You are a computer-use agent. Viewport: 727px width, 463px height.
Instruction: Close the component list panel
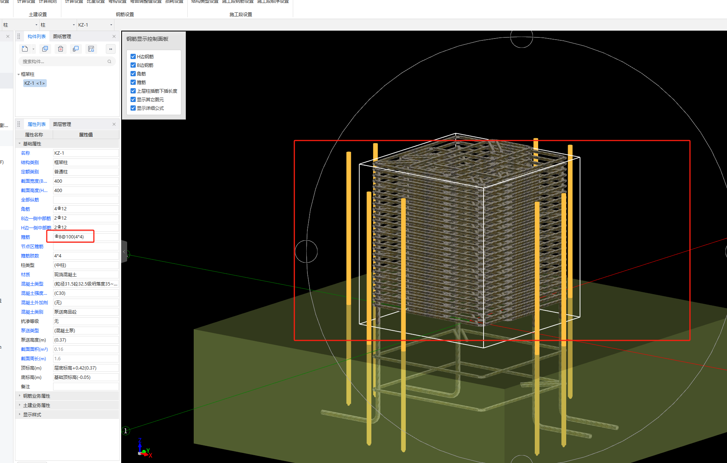[114, 36]
